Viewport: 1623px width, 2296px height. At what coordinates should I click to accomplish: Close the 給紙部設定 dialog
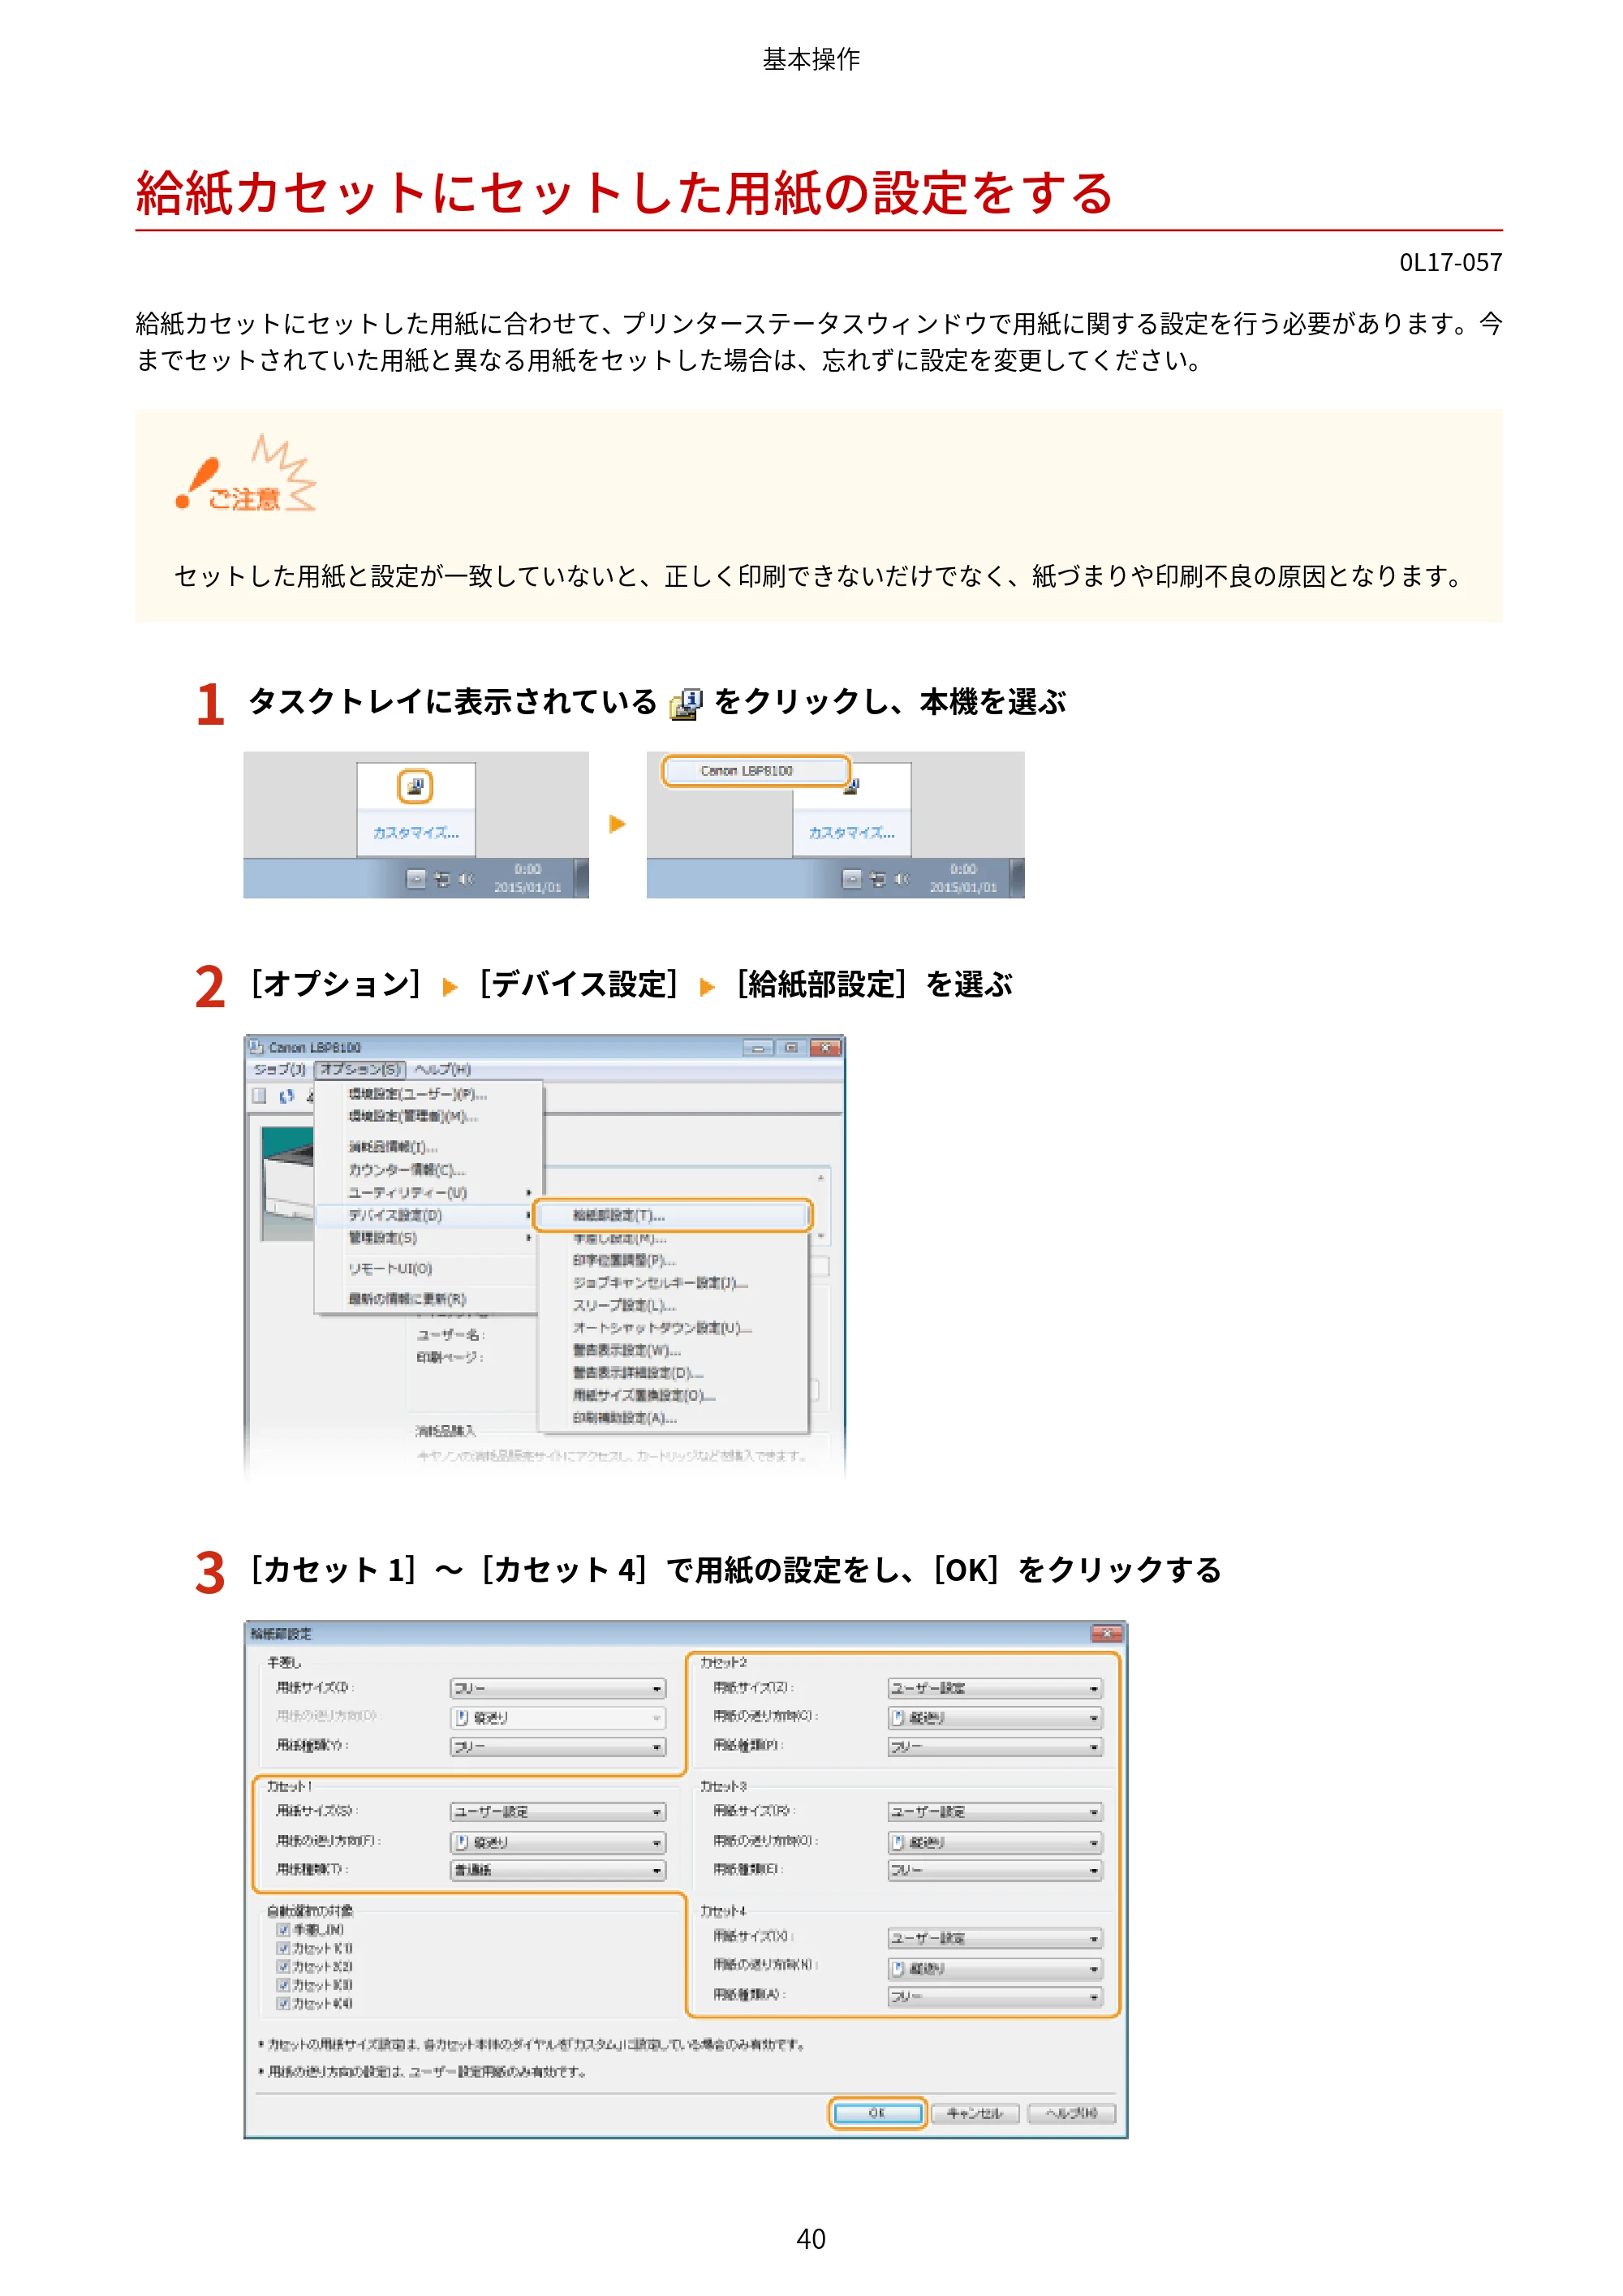(x=1106, y=1633)
